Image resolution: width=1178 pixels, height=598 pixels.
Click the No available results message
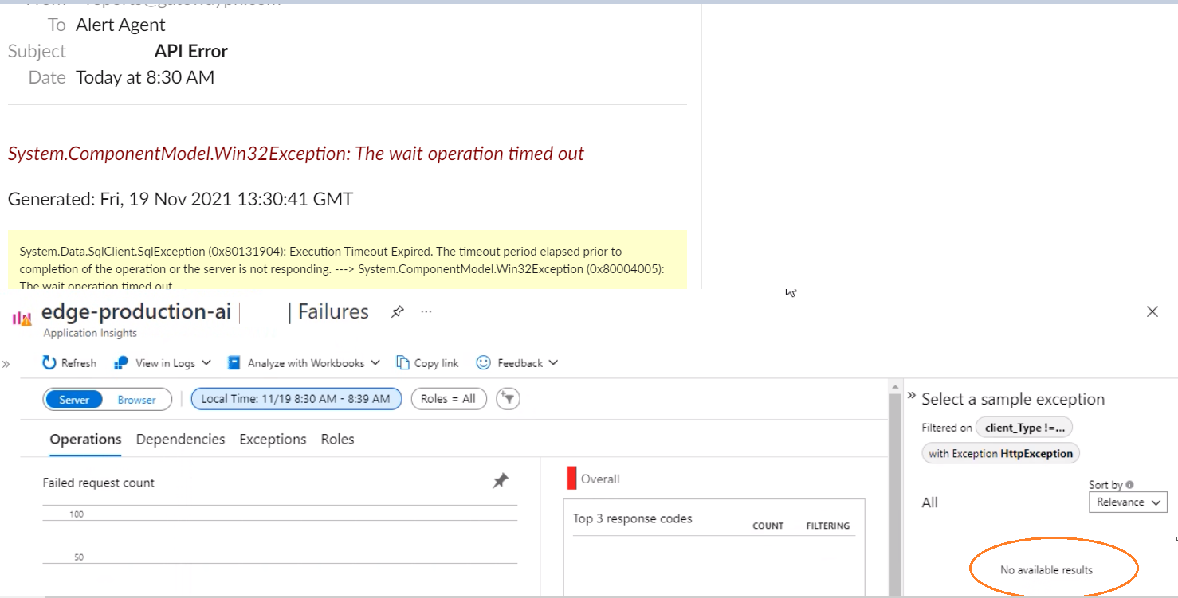click(1046, 570)
